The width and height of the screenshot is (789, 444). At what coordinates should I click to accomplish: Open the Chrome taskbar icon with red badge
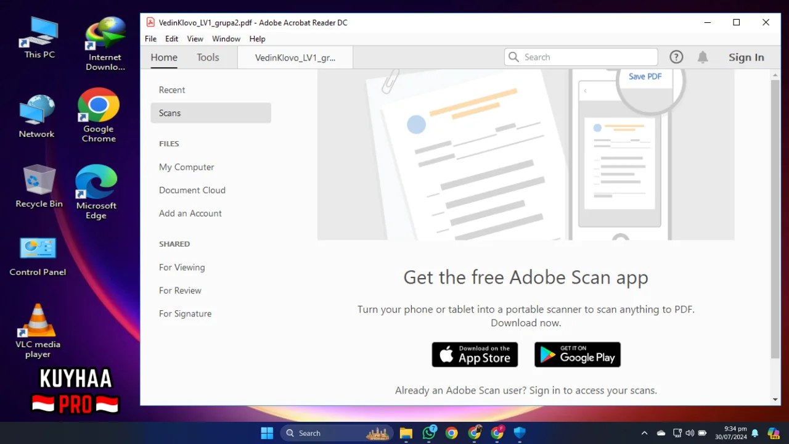497,433
